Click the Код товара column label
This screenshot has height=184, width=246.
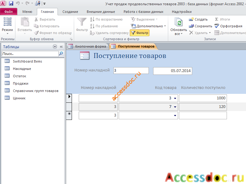coord(165,88)
